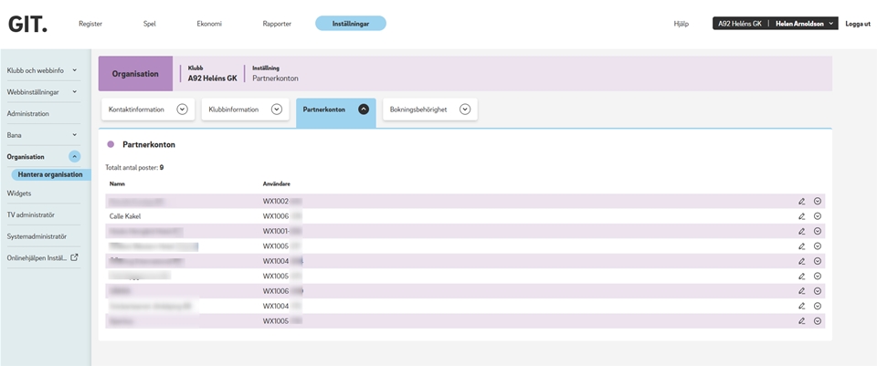Image resolution: width=877 pixels, height=366 pixels.
Task: Collapse the Partnerkonton section chevron
Action: pyautogui.click(x=364, y=110)
